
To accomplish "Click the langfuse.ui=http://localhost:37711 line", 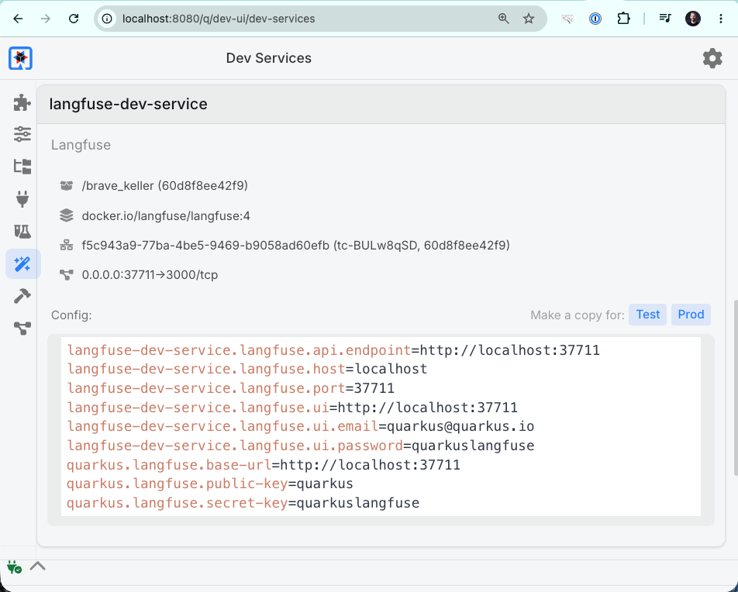I will pyautogui.click(x=291, y=408).
